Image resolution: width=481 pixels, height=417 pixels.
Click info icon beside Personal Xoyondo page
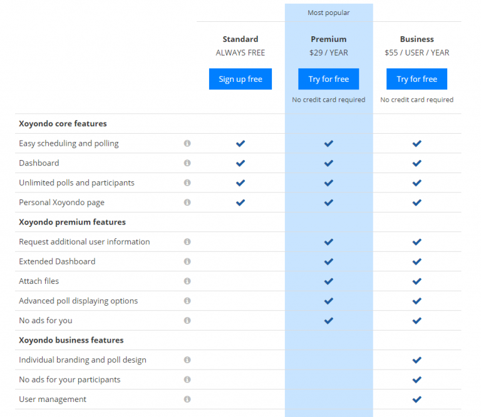pyautogui.click(x=187, y=203)
